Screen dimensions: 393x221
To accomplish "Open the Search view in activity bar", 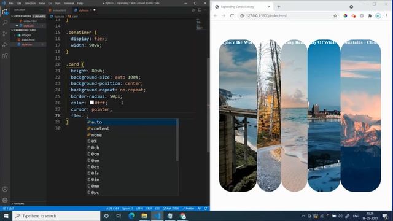I will [5, 23].
